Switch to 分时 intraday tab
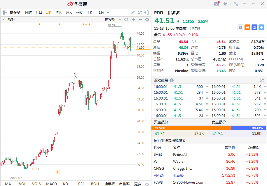 [x=28, y=13]
